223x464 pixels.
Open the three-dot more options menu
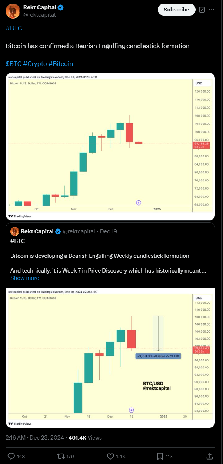pos(212,10)
